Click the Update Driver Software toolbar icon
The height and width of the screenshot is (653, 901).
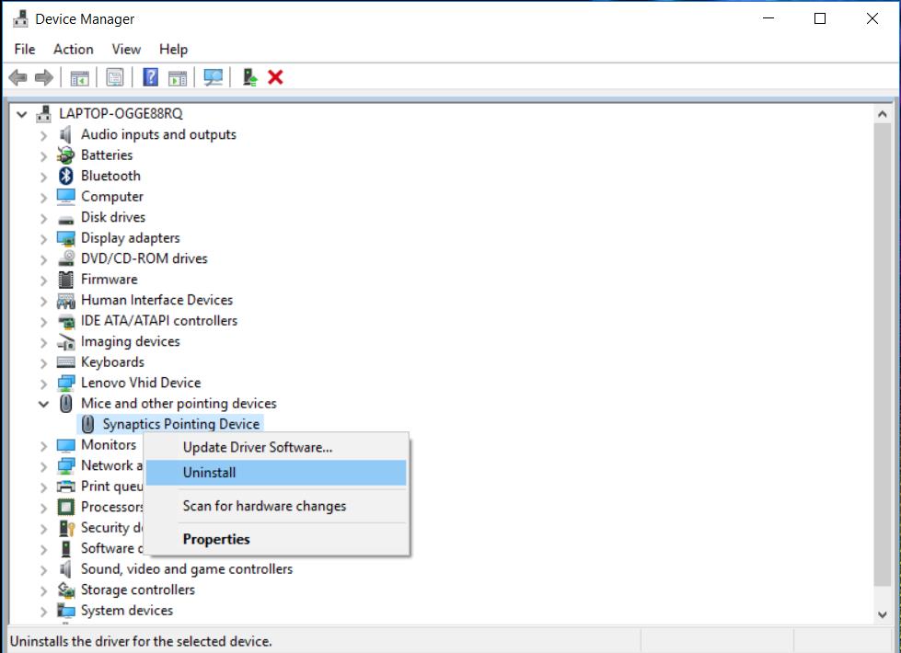(249, 78)
